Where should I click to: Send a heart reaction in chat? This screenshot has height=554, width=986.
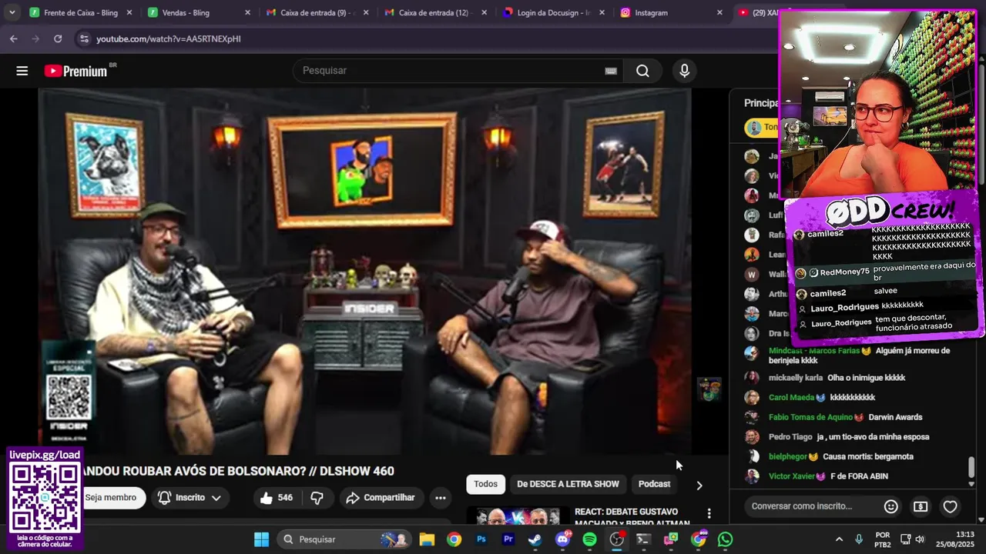950,506
